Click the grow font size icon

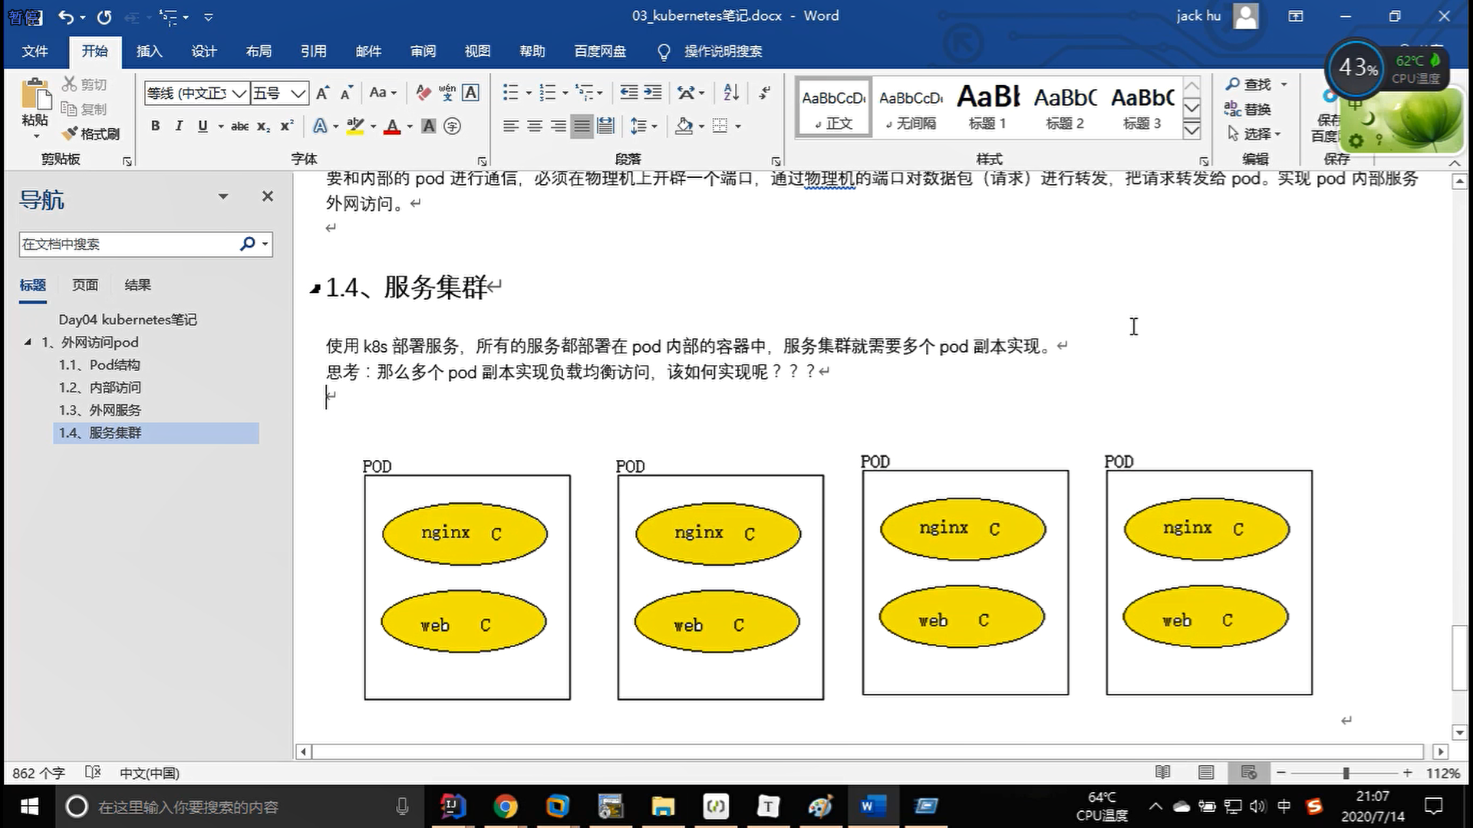pyautogui.click(x=323, y=93)
